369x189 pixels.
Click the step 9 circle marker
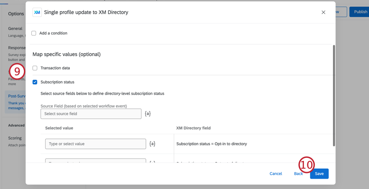17,71
